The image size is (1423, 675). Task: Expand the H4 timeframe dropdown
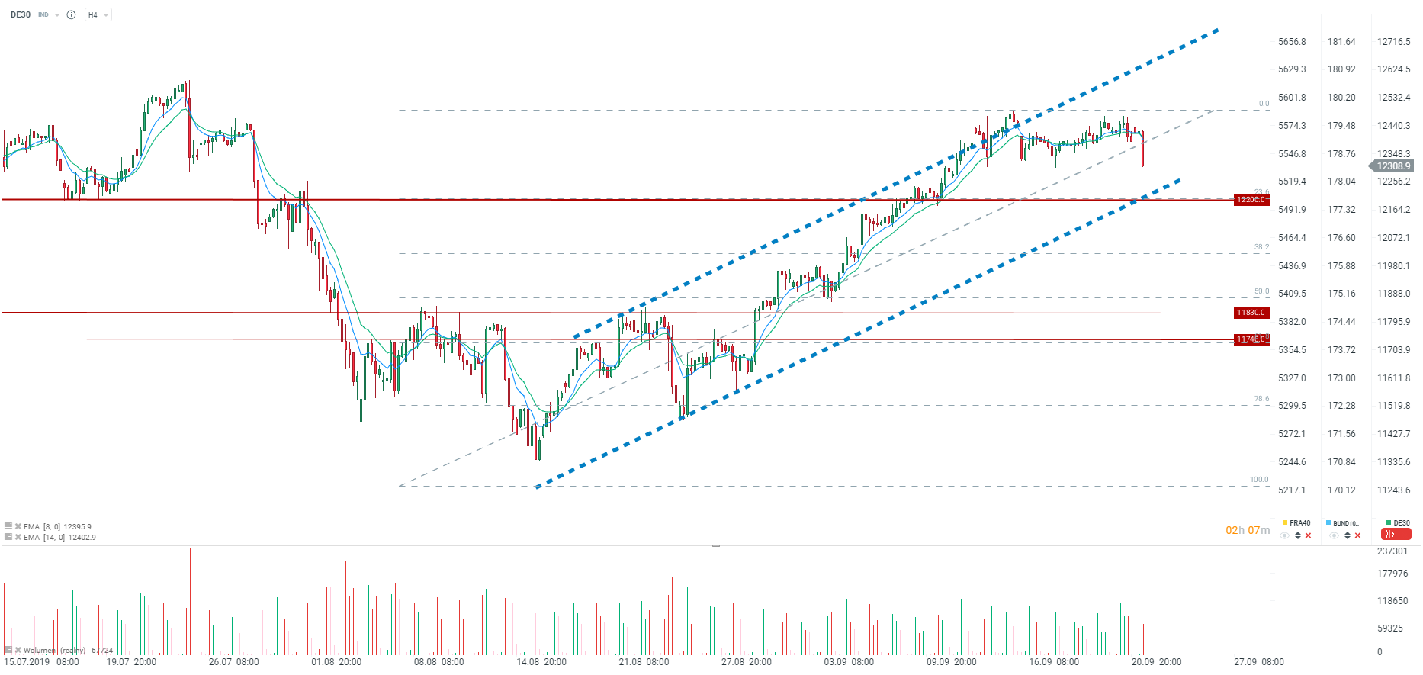[98, 15]
